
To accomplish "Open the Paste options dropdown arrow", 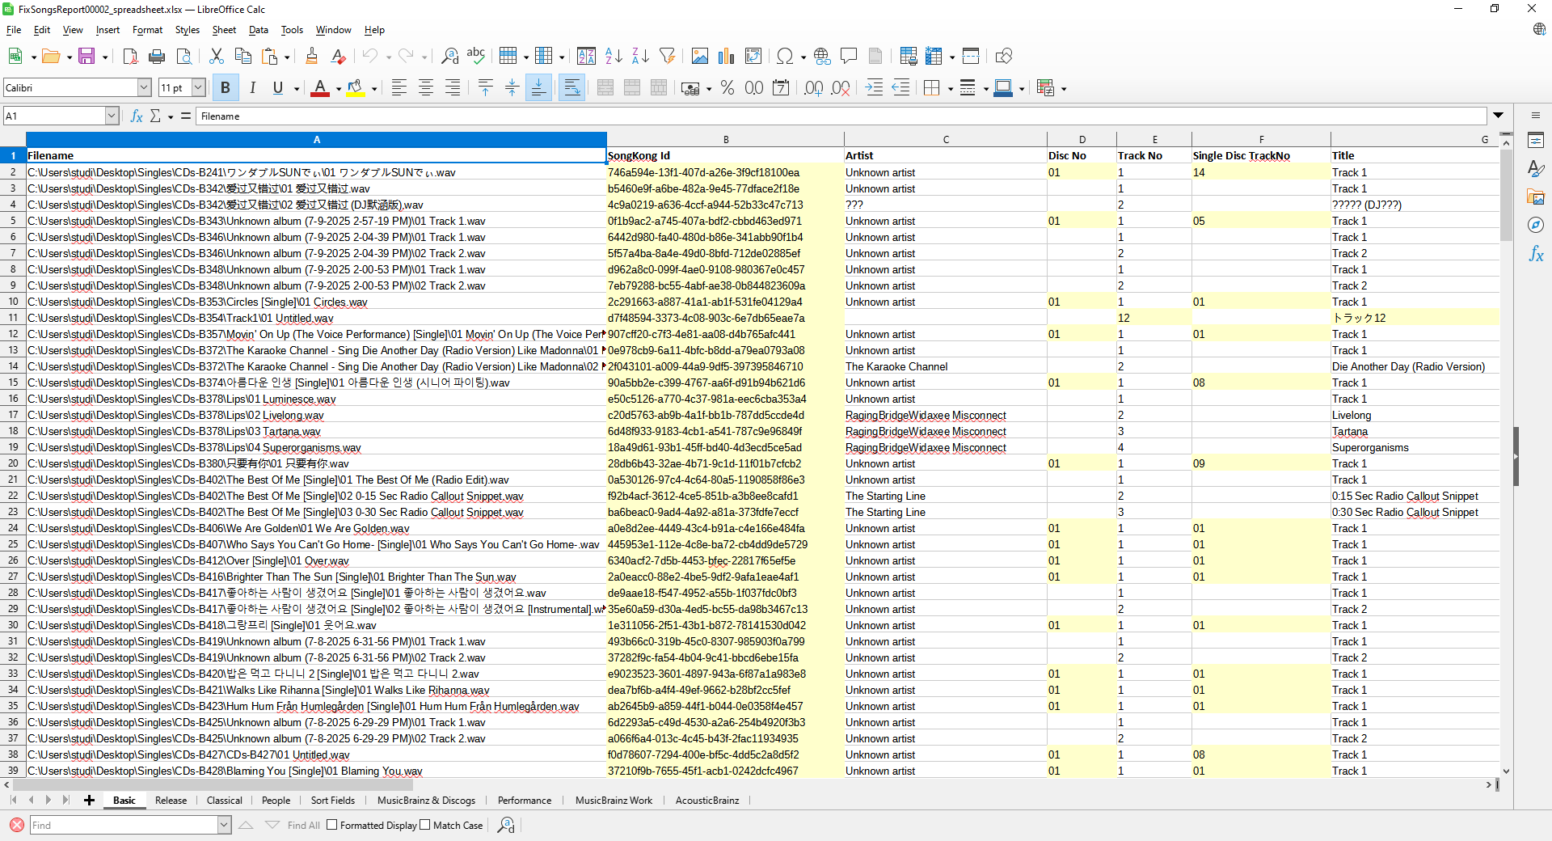I will coord(286,57).
